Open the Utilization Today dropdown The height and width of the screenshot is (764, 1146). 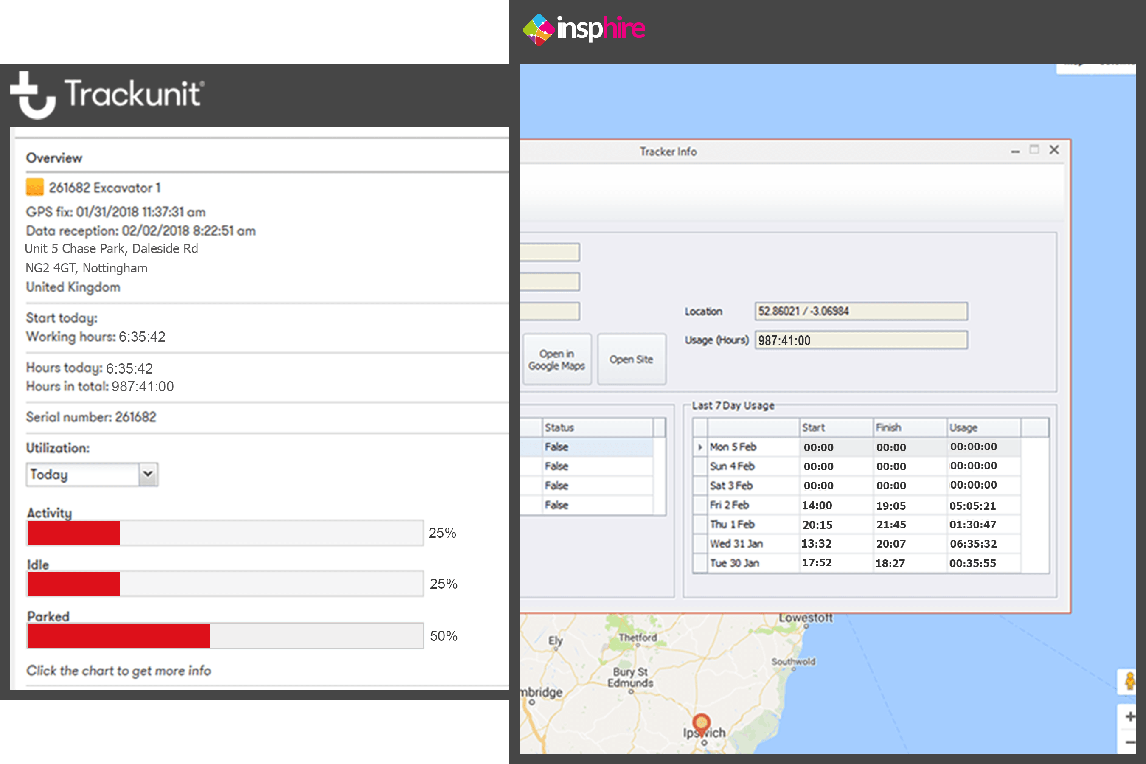(92, 474)
